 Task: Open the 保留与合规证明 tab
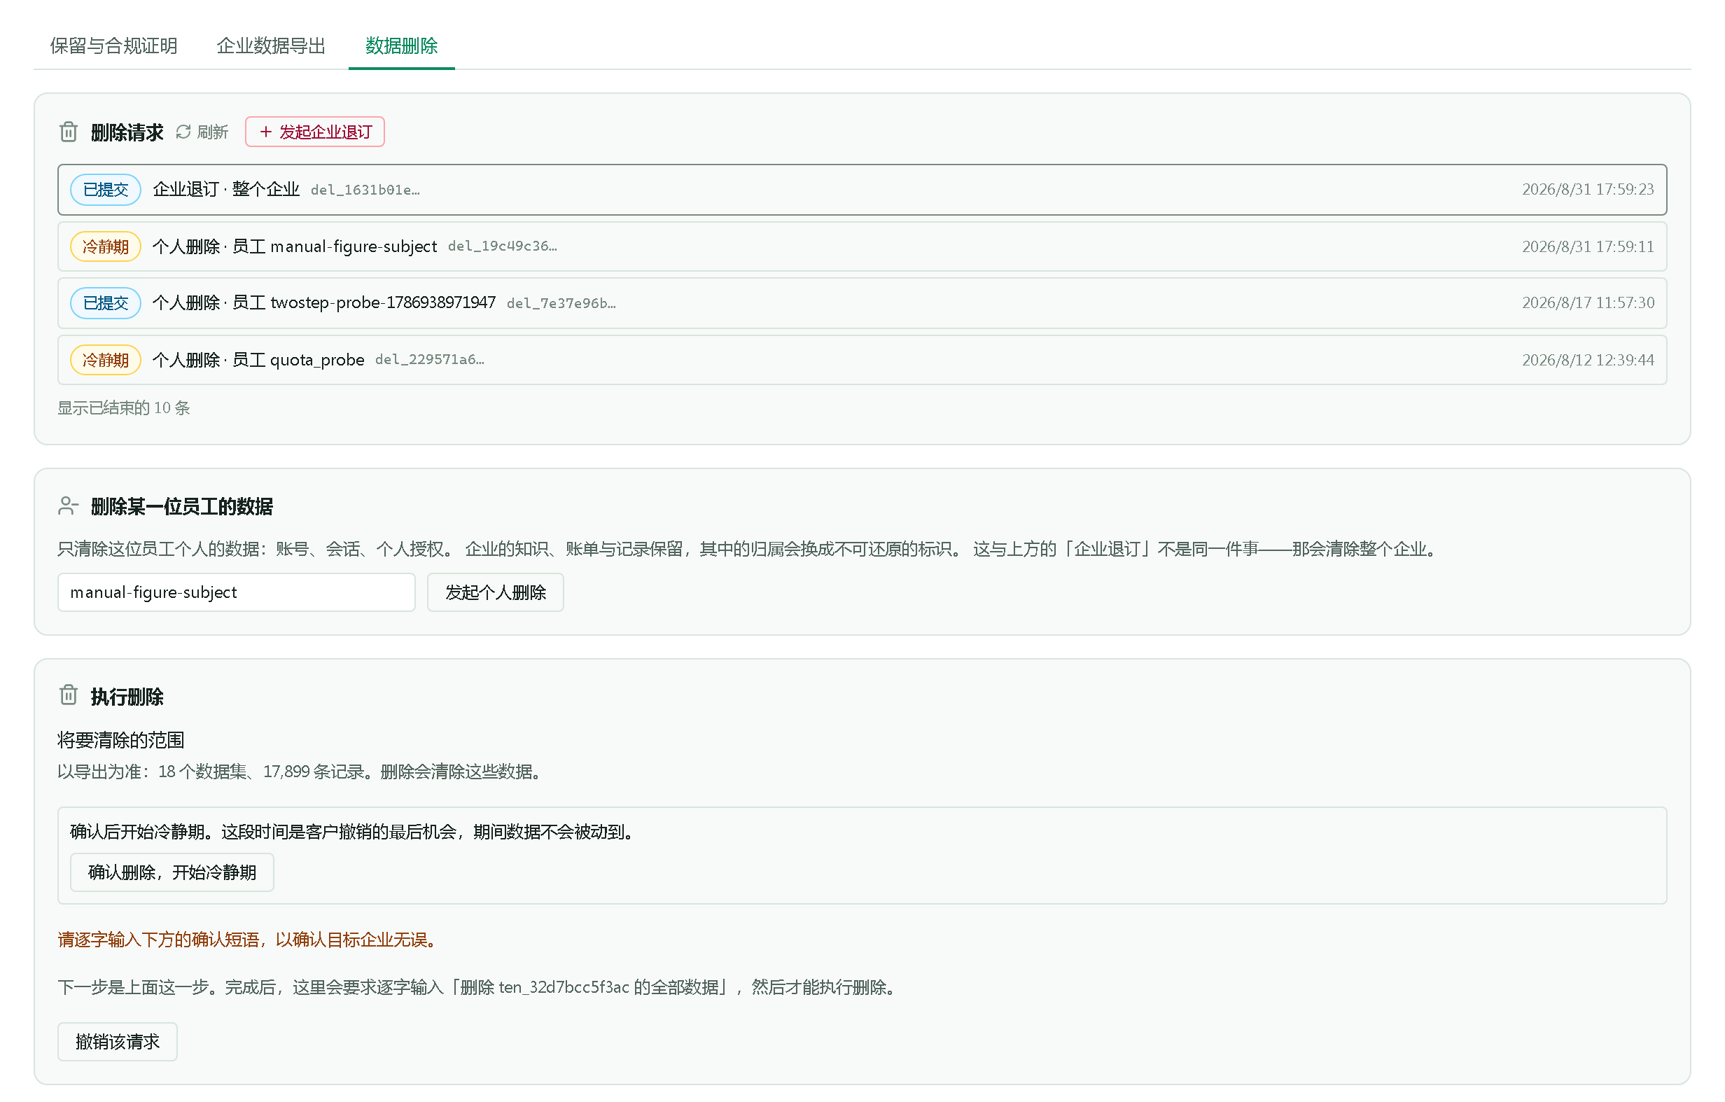pos(113,46)
